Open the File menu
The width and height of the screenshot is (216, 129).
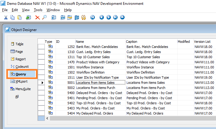pos(5,10)
